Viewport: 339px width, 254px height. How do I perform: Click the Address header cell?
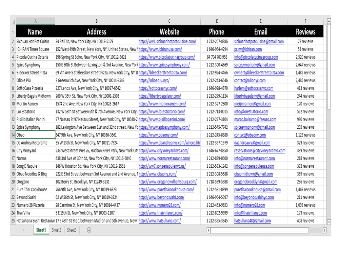[97, 31]
